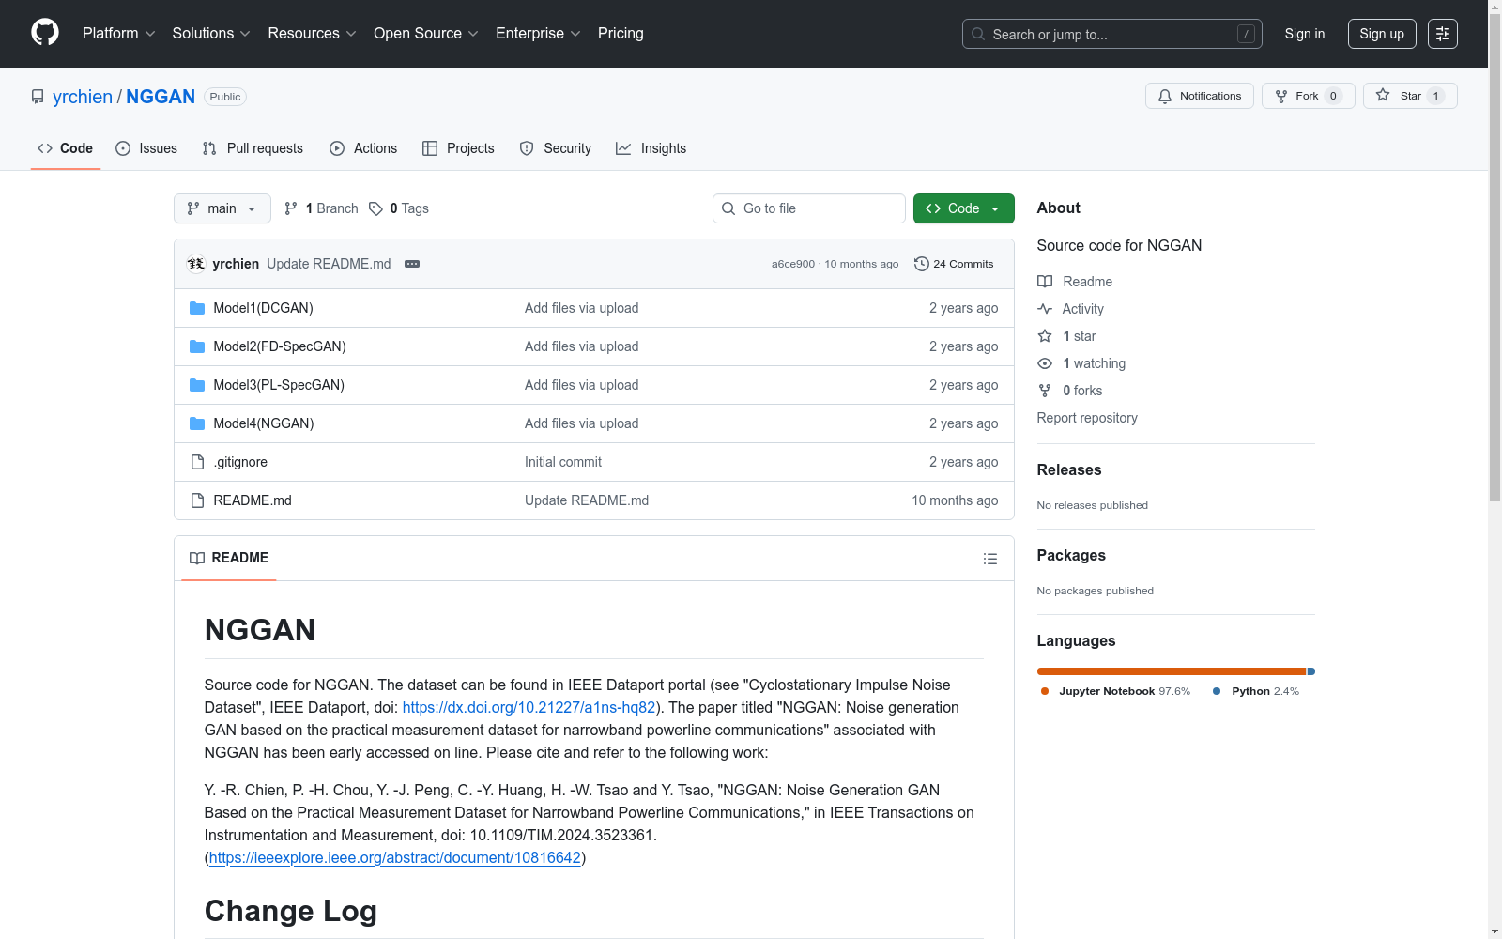Click the README.md file icon

click(x=197, y=500)
